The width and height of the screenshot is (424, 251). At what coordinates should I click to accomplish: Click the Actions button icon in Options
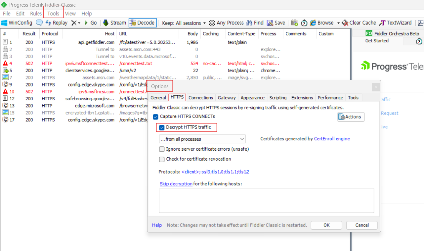click(342, 117)
